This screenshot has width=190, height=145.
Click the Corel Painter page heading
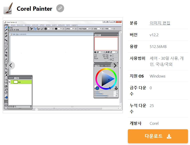coord(34,9)
